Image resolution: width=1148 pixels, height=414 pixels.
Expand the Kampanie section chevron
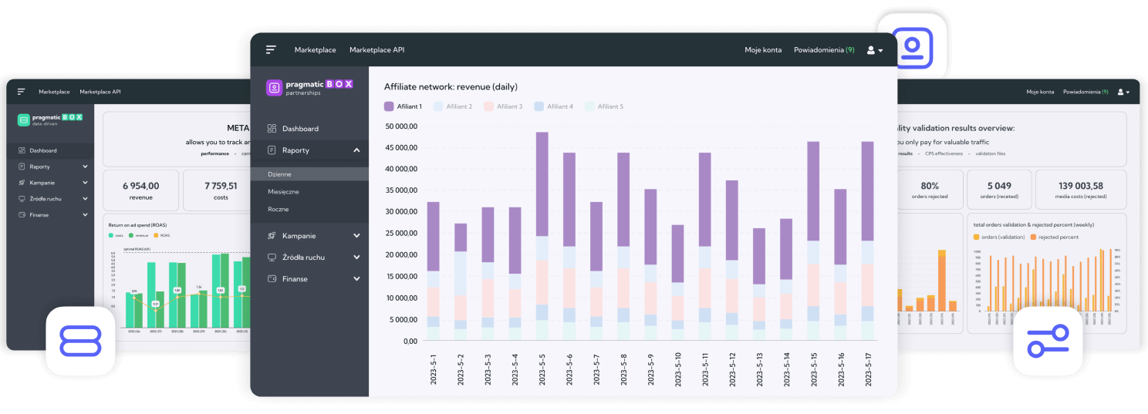coord(356,236)
